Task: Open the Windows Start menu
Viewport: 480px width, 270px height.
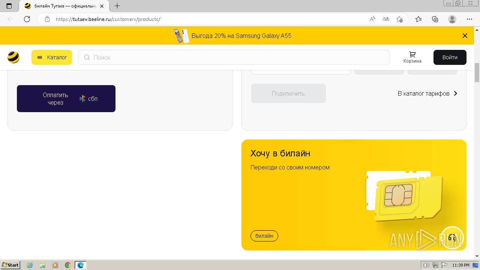Action: click(x=10, y=265)
